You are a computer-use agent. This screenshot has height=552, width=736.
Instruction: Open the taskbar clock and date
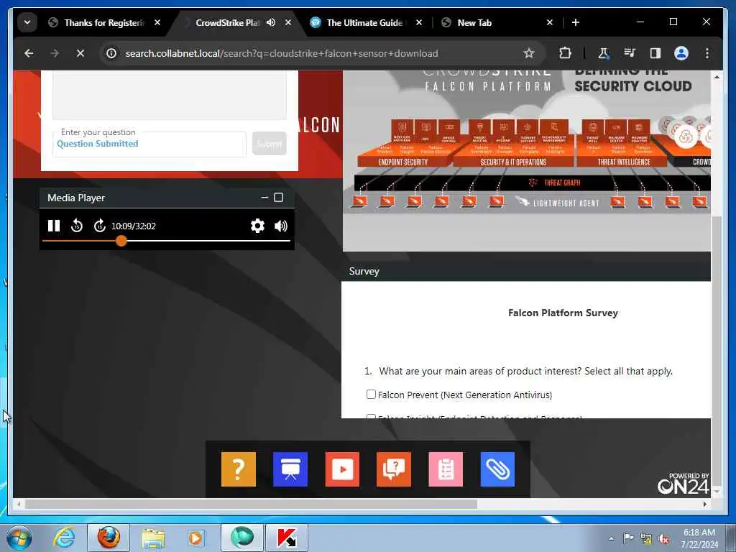click(699, 538)
